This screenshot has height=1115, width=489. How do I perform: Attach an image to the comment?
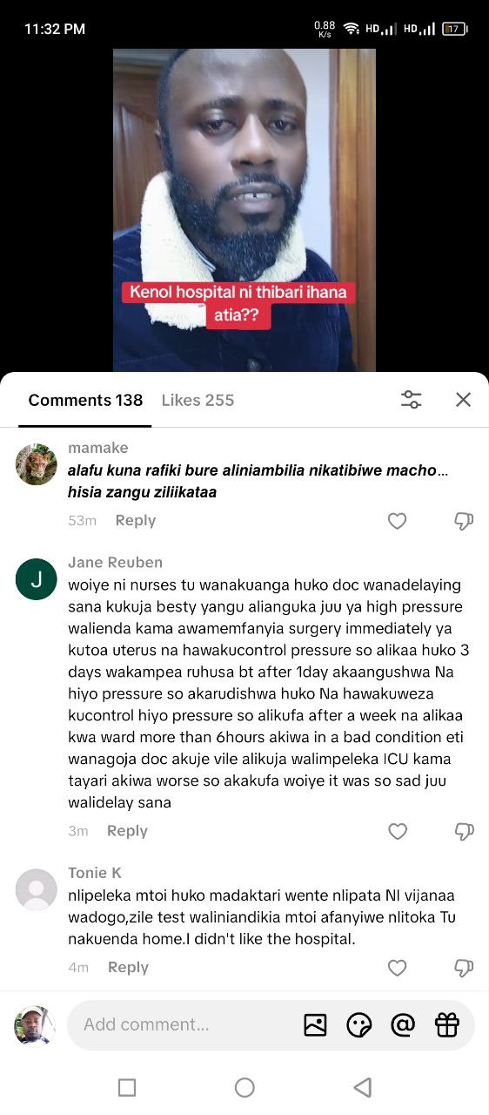tap(315, 1025)
